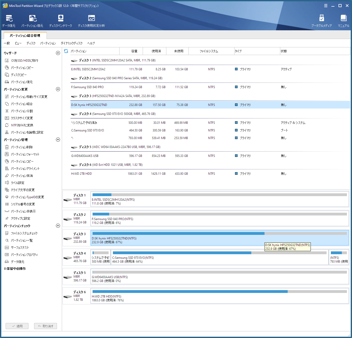Select パーティション抹消 option
The width and height of the screenshot is (352, 338).
coord(19,176)
